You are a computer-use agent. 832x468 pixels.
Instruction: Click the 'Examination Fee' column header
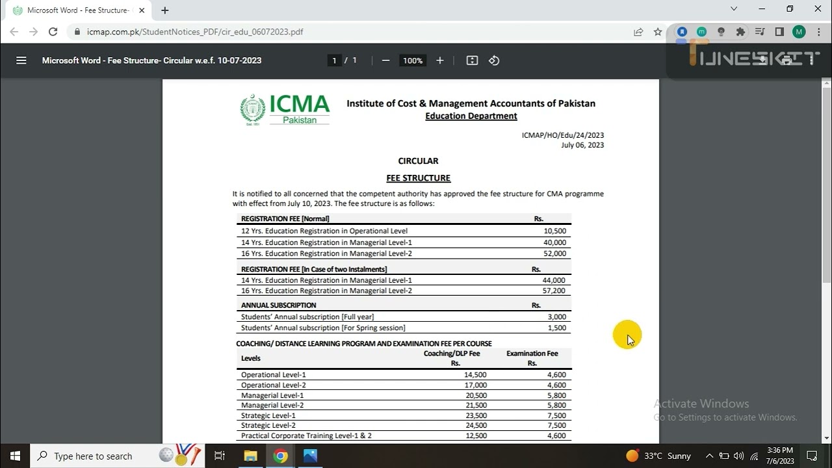[x=532, y=354]
